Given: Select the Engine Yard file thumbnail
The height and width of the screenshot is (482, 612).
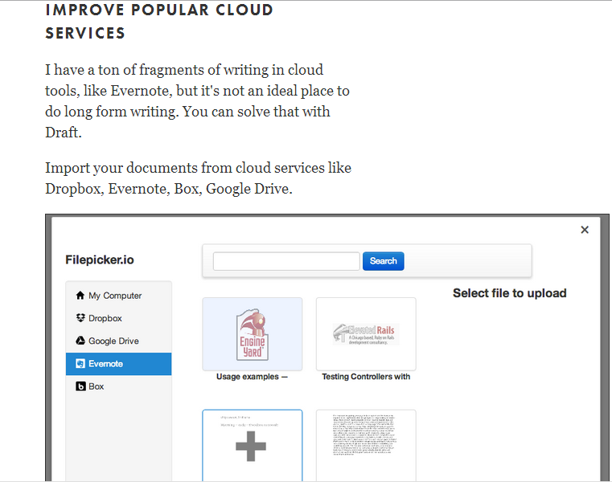Looking at the screenshot, I should pyautogui.click(x=253, y=334).
